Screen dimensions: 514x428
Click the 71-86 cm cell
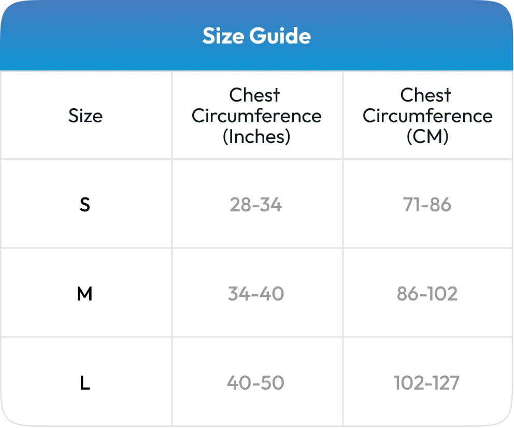tap(427, 205)
